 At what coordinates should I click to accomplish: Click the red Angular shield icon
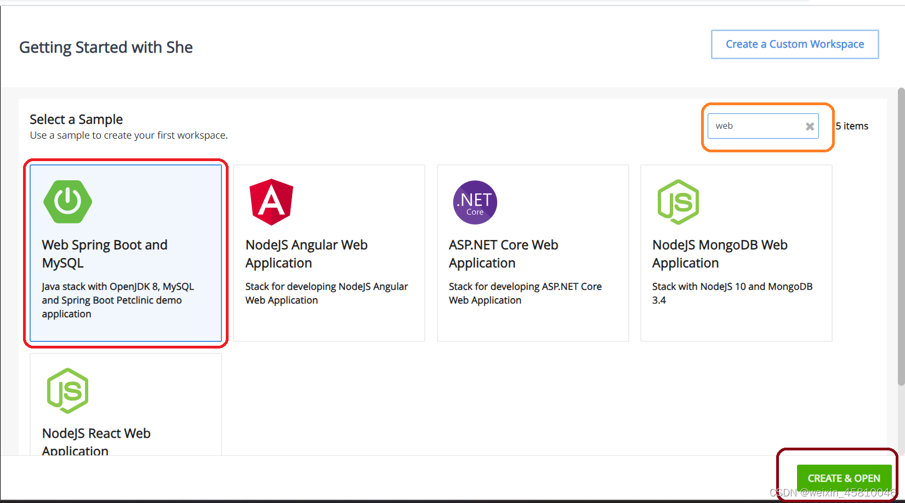click(x=271, y=202)
